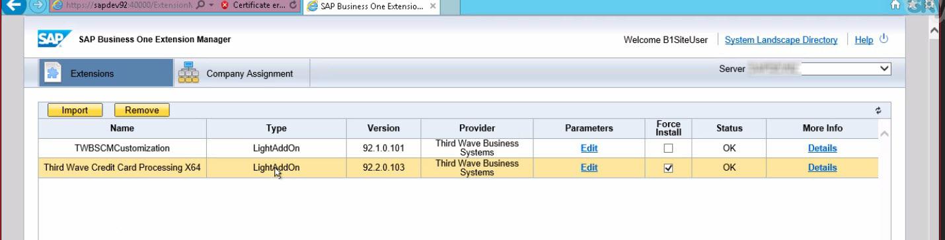The image size is (945, 240).
Task: Select the TWBSCMCustomization row name
Action: pos(122,148)
